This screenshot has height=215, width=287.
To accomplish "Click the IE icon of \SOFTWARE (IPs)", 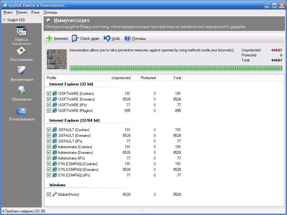I will (x=55, y=105).
